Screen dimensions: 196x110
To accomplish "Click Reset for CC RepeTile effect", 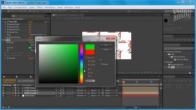I will pyautogui.click(x=30, y=22).
